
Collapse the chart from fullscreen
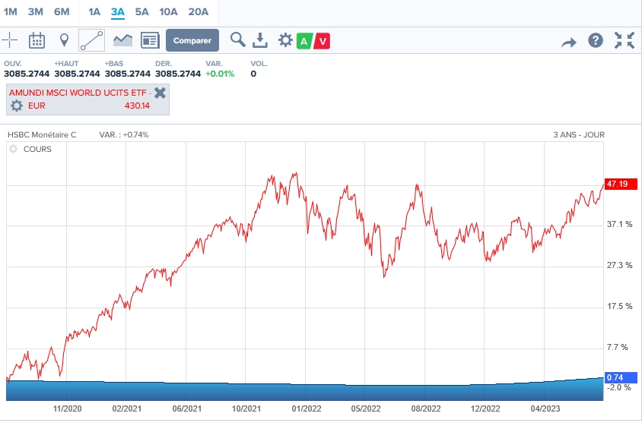point(625,41)
